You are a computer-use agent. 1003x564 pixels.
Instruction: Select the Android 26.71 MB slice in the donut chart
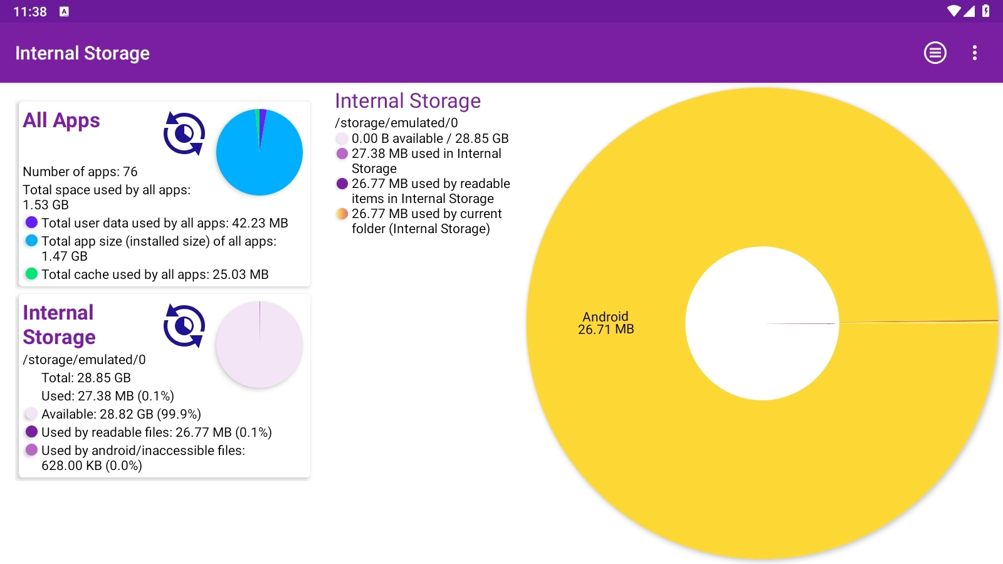605,322
